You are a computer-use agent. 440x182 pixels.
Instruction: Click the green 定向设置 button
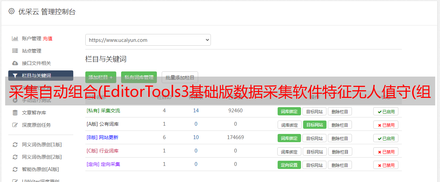[x=289, y=165]
